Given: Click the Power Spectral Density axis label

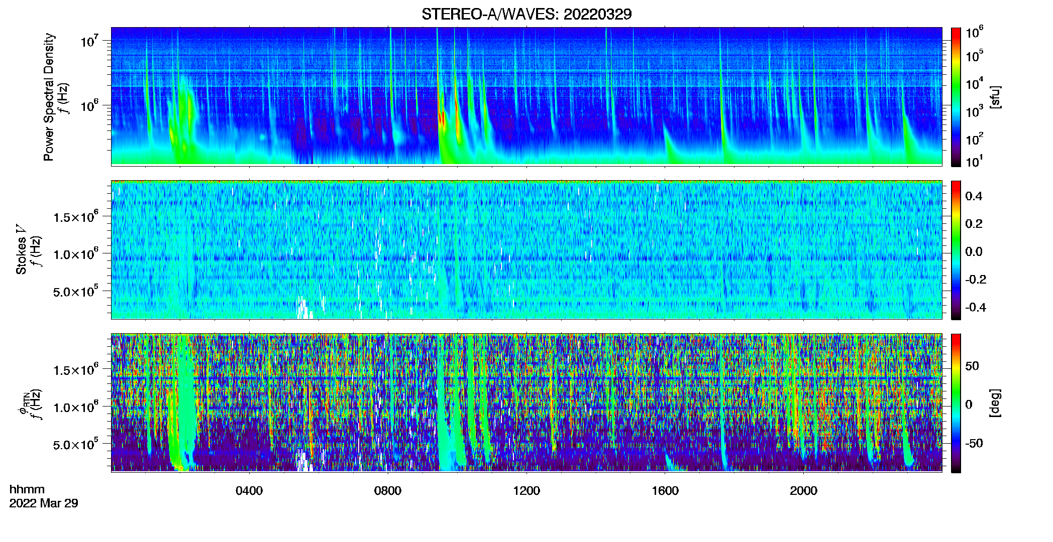Looking at the screenshot, I should point(49,97).
